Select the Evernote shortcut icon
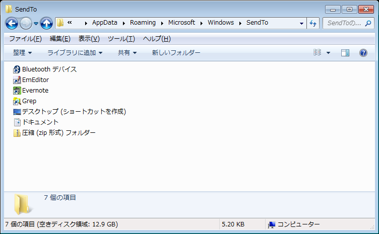 pyautogui.click(x=17, y=91)
